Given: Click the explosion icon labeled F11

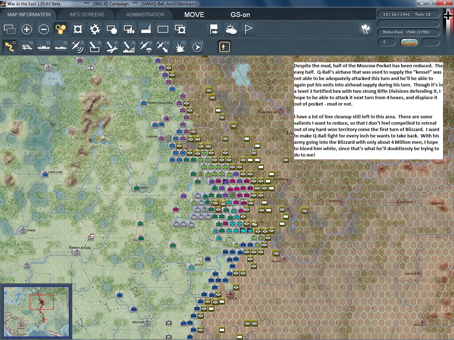Looking at the screenshot, I should pos(180,47).
